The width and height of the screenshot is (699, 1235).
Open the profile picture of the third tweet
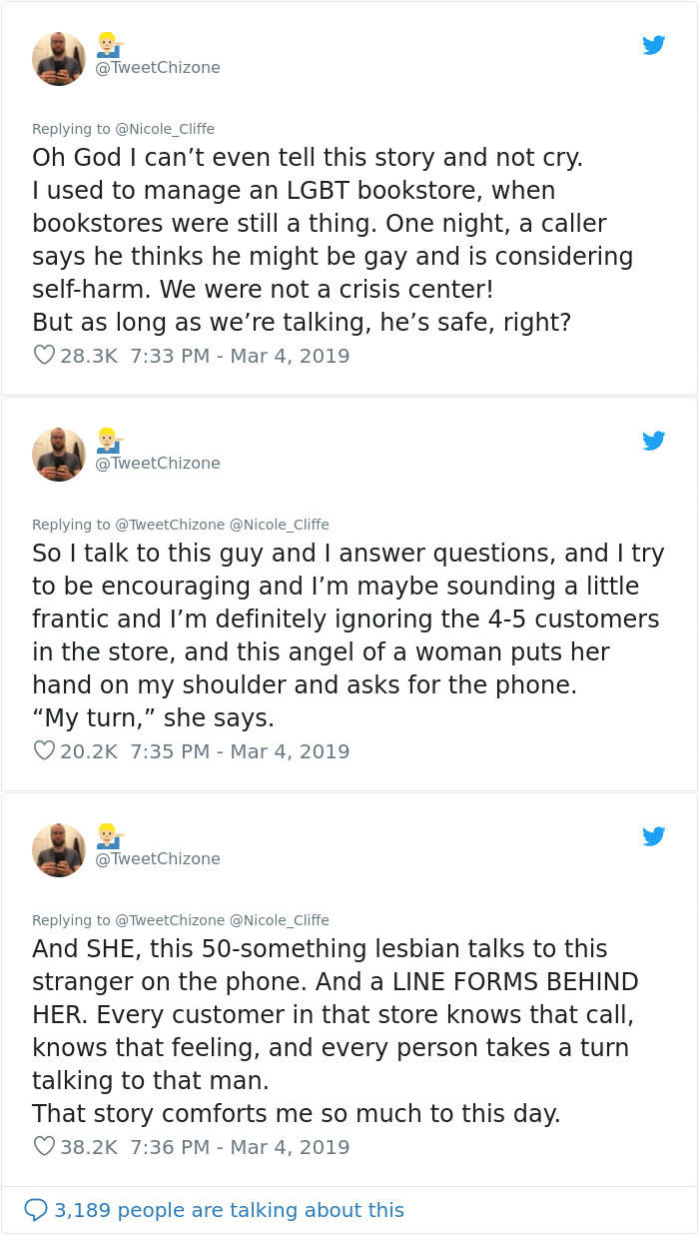click(x=58, y=848)
